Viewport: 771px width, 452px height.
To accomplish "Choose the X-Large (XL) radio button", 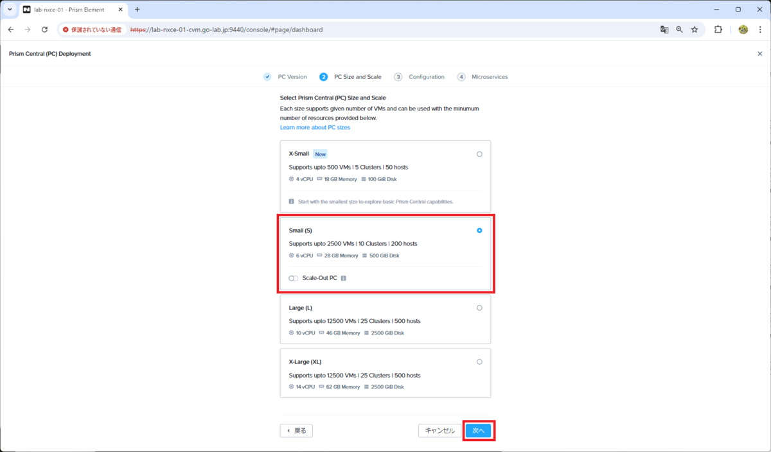I will pos(479,362).
